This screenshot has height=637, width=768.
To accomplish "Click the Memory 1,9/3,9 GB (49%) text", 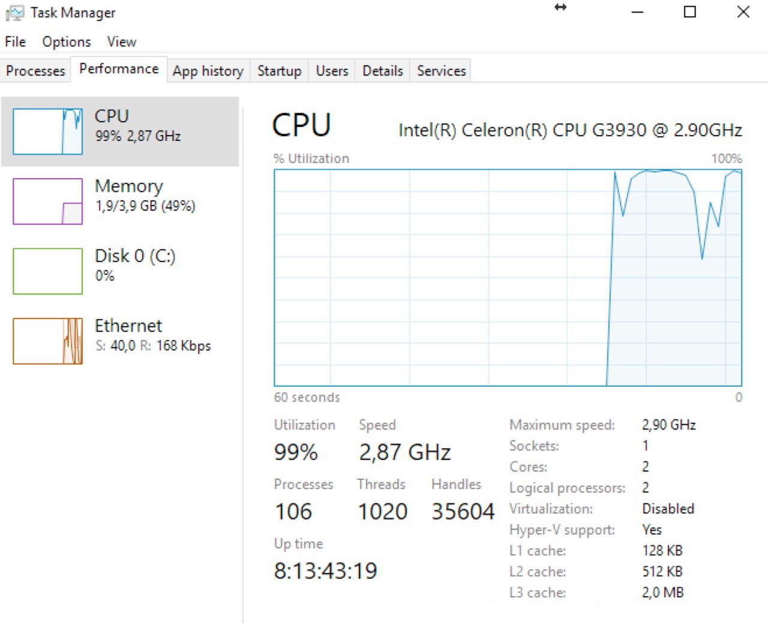I will tap(145, 206).
